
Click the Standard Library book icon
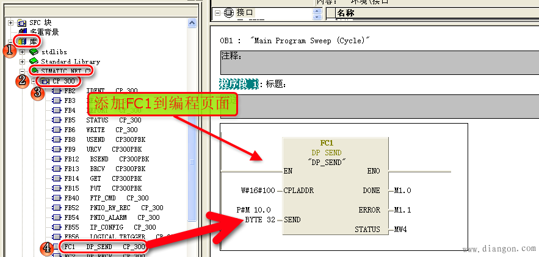tap(34, 62)
